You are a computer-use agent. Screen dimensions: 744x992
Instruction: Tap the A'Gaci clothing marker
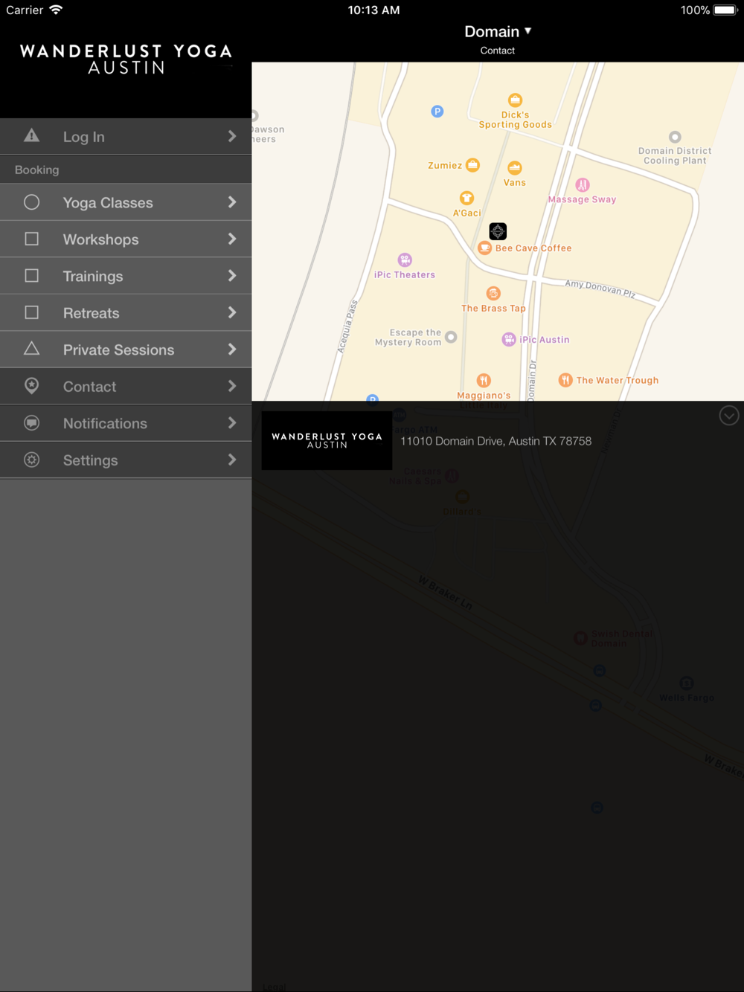click(x=466, y=198)
